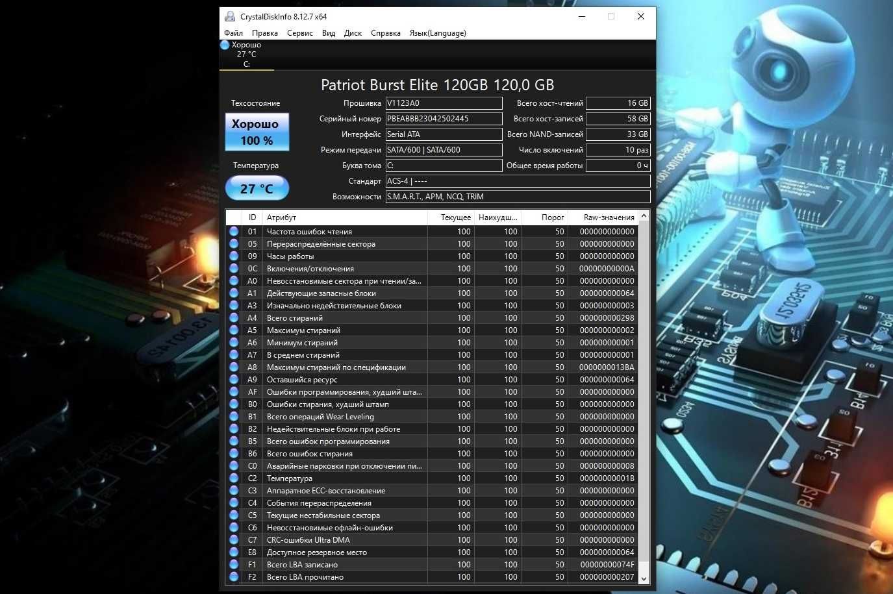Click the Всего хост-записей value 58 GB
This screenshot has height=594, width=893.
pyautogui.click(x=618, y=119)
